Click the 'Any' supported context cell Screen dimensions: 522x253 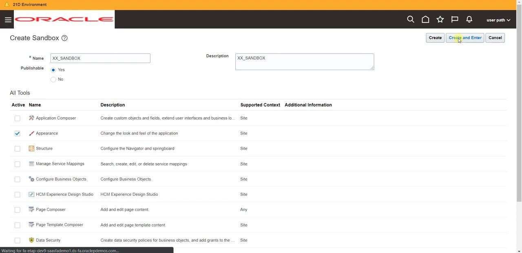(x=244, y=209)
